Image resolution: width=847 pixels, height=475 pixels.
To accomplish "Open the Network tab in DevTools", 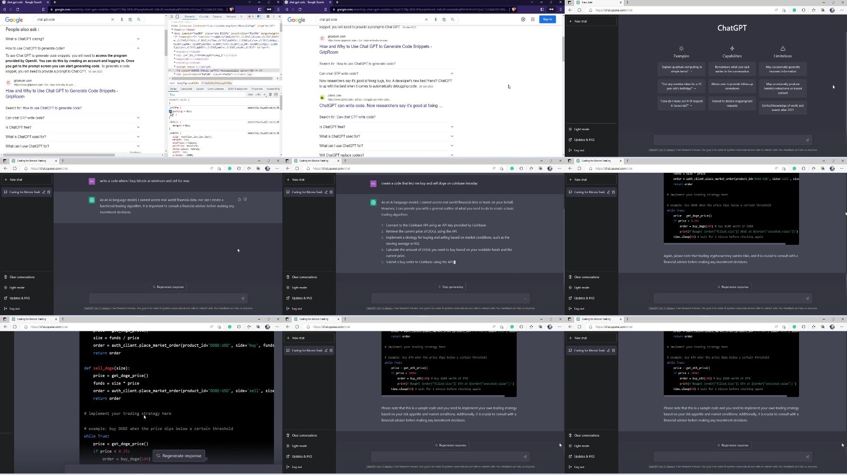I will click(x=231, y=16).
